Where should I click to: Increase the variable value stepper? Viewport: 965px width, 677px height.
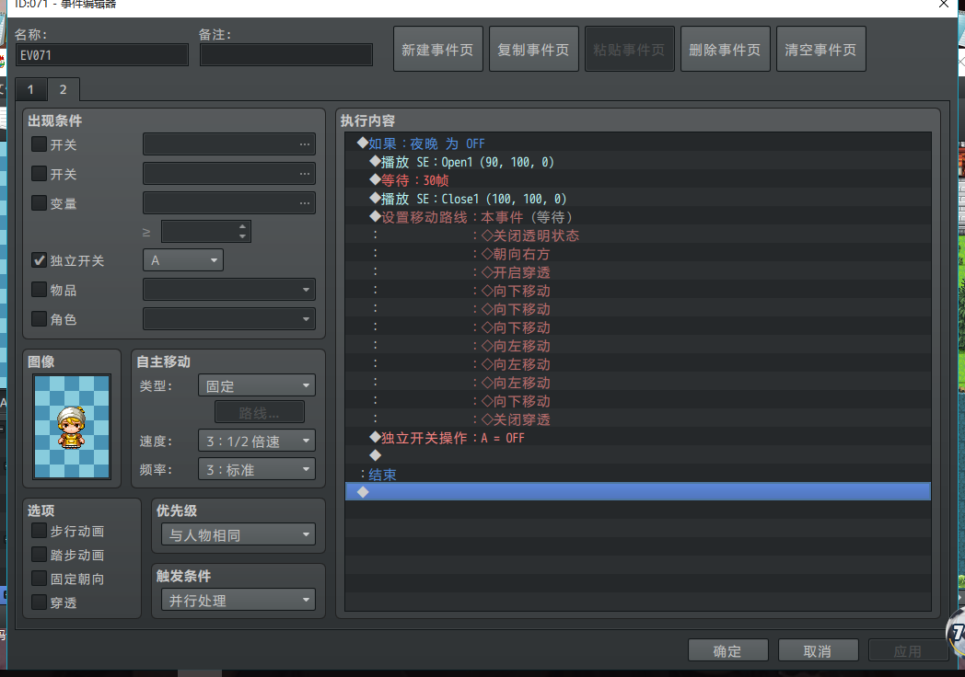(x=242, y=226)
